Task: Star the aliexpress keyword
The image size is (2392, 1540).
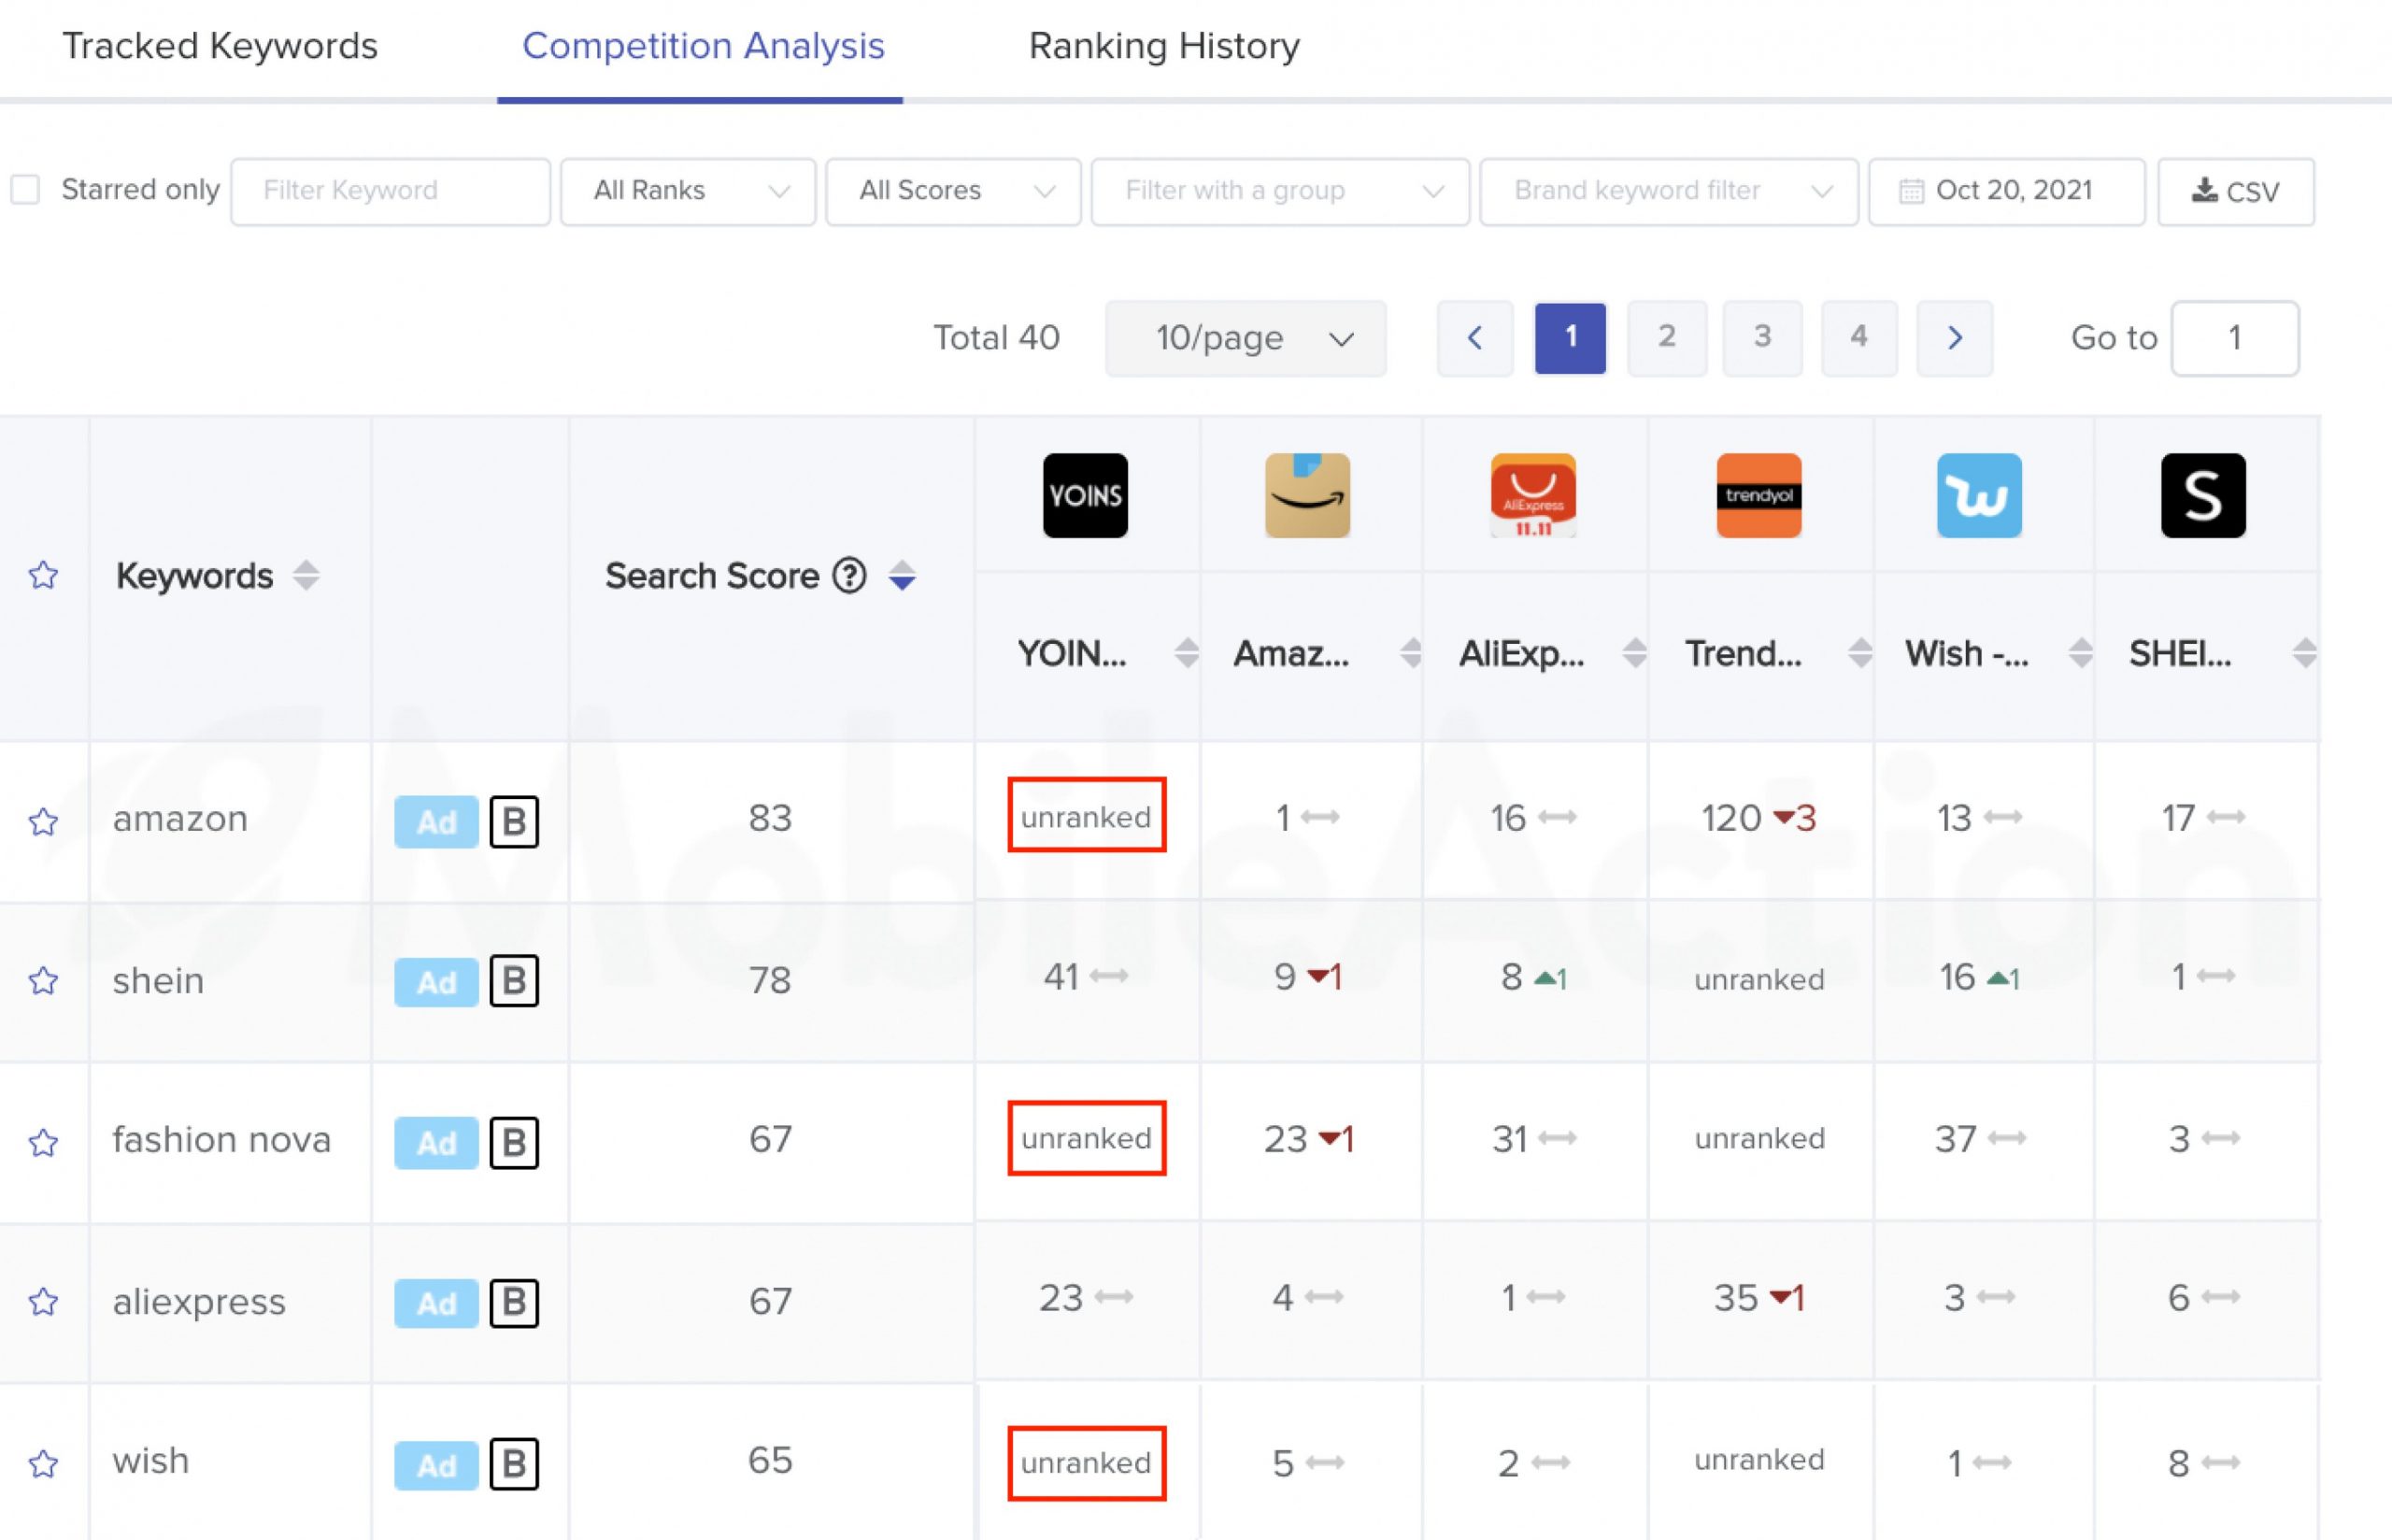Action: tap(43, 1301)
